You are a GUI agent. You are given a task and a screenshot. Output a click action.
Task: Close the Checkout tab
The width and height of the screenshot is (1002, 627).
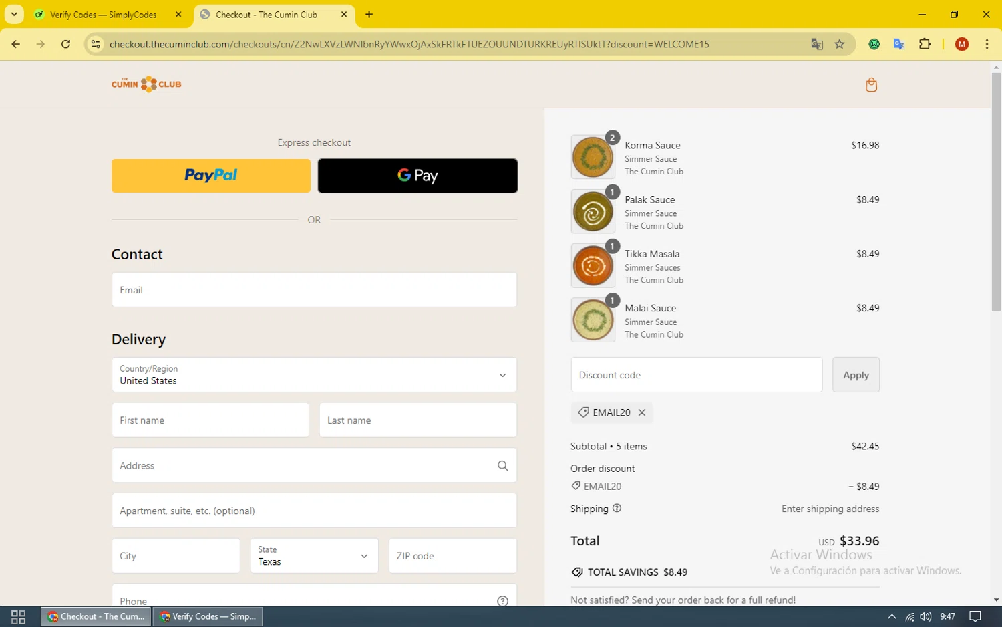pyautogui.click(x=344, y=14)
